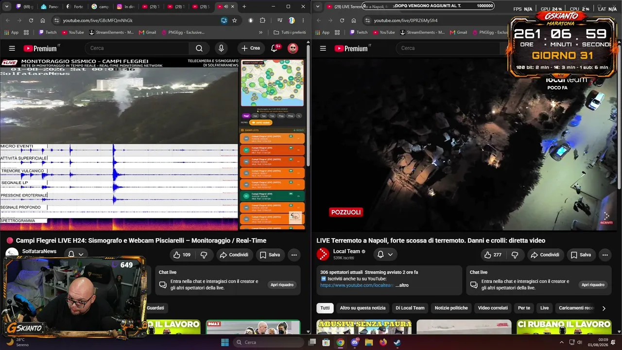
Task: Open 'ABUSIVI SENZA PAURA' video thumbnail
Action: point(364,327)
